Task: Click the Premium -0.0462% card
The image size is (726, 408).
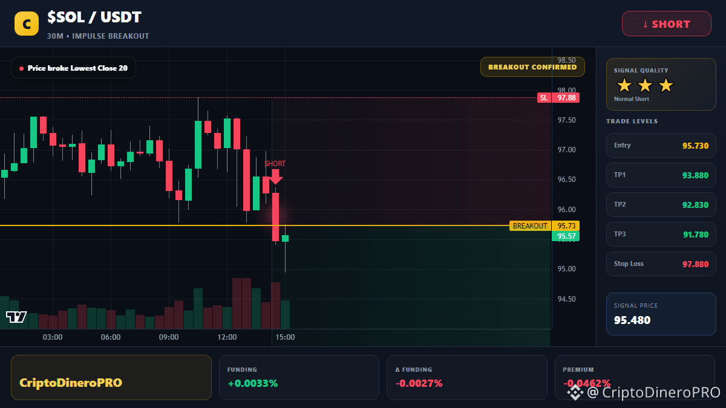Action: click(635, 377)
